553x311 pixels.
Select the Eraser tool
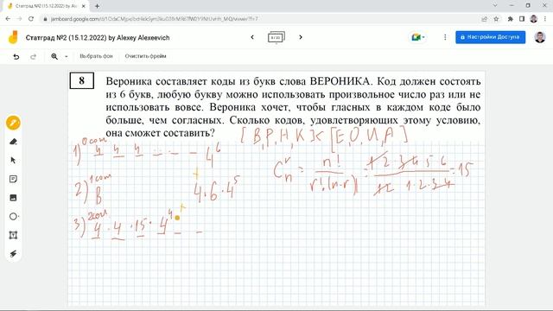coord(13,142)
